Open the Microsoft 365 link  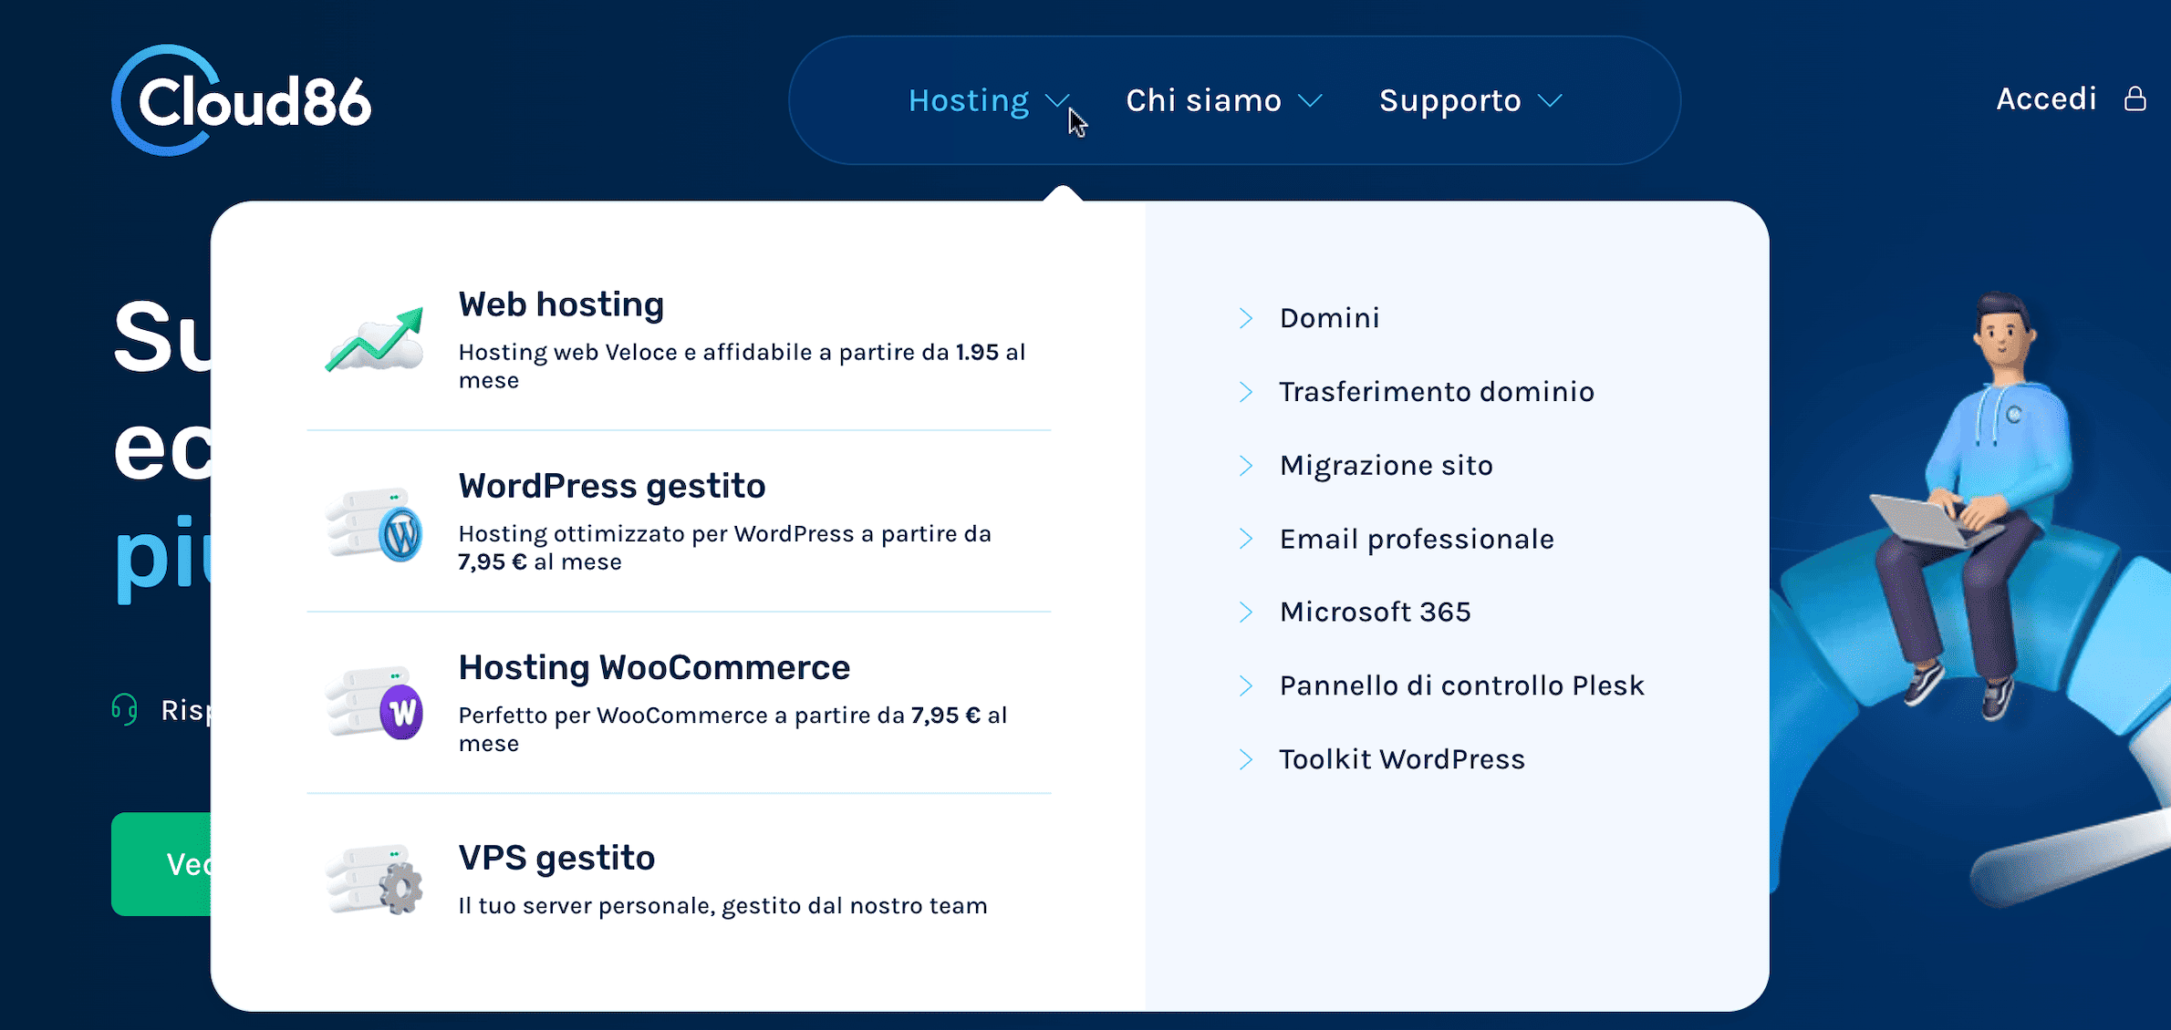[1375, 612]
